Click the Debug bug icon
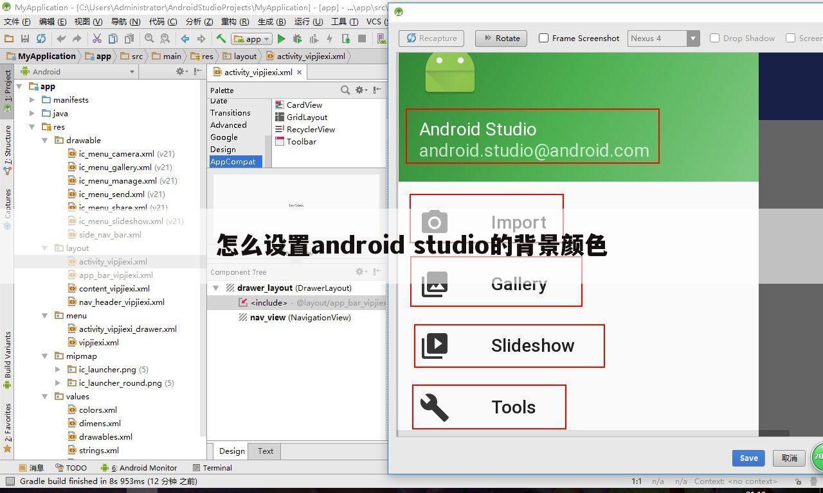This screenshot has height=493, width=823. pos(298,39)
